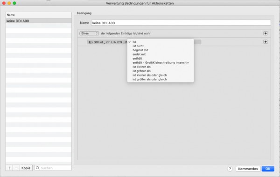Select 'keine DDI A00' in the list

[39, 21]
